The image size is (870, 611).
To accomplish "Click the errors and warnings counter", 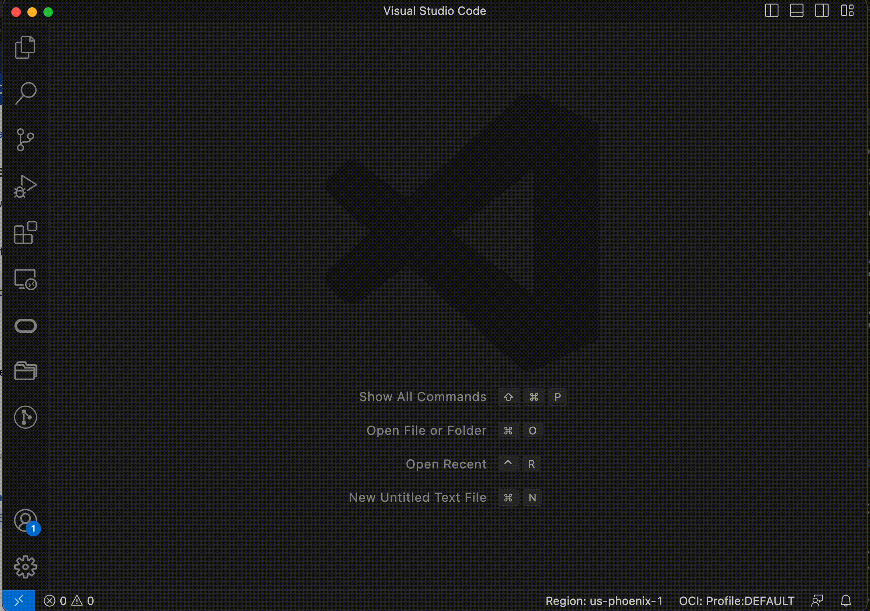I will (69, 601).
